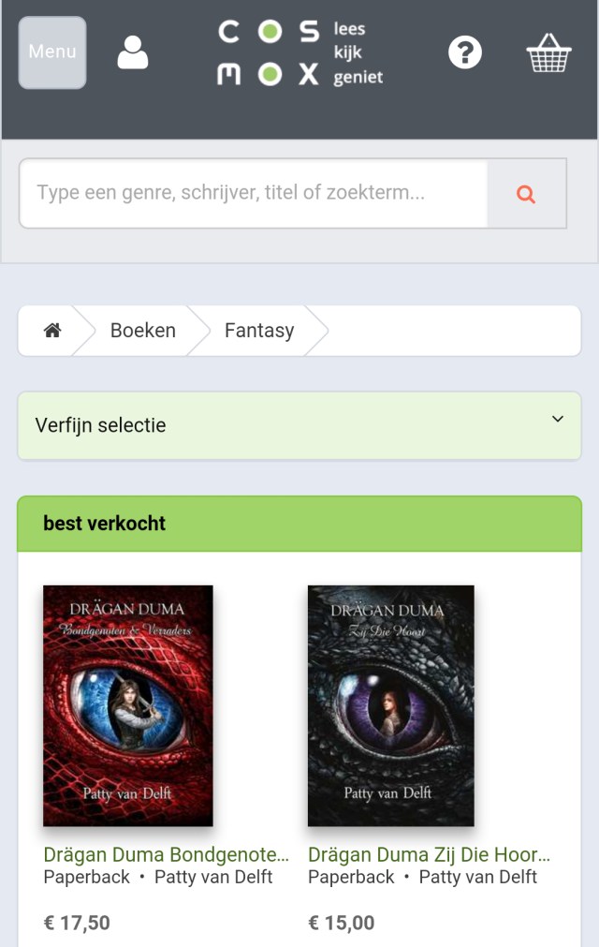Open the black dragon eye book cover

point(391,705)
